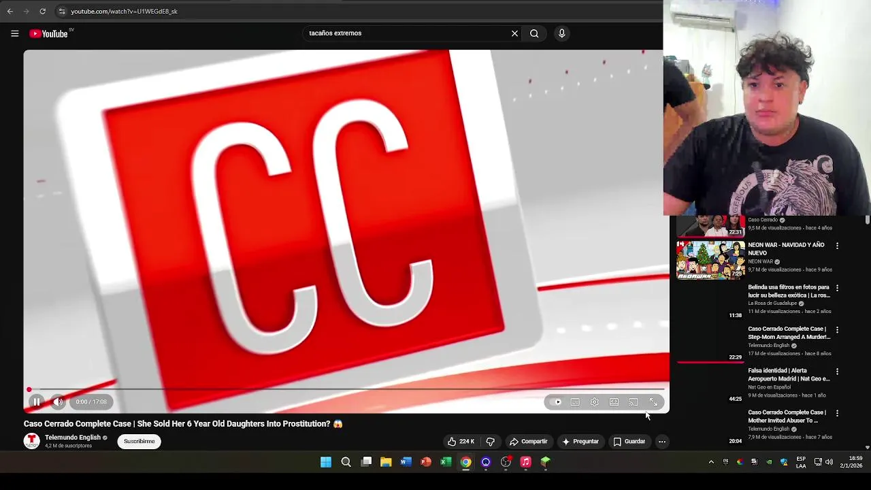871x490 pixels.
Task: Switch to theater mode view
Action: point(614,402)
